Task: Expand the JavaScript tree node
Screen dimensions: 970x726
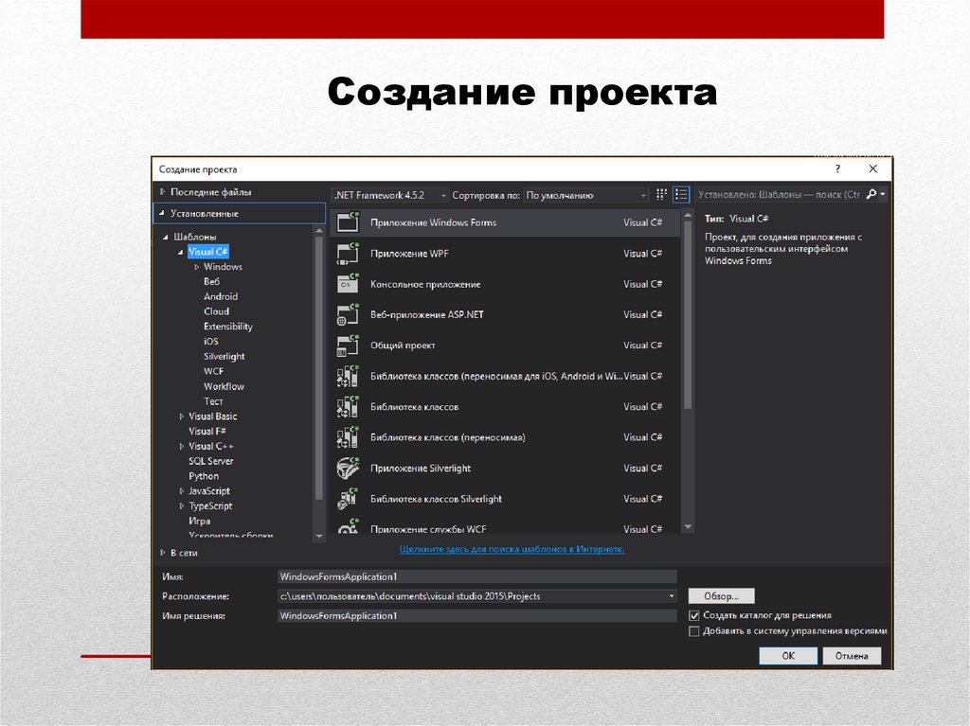Action: [181, 491]
